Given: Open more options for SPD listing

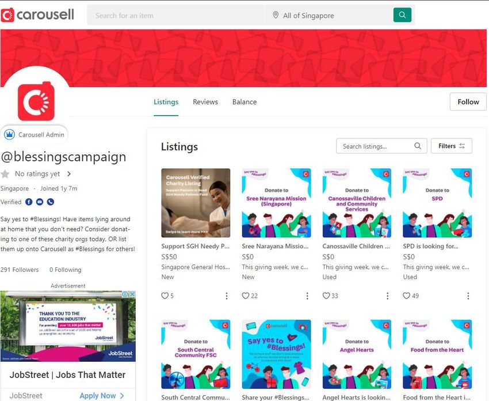Looking at the screenshot, I should click(468, 296).
